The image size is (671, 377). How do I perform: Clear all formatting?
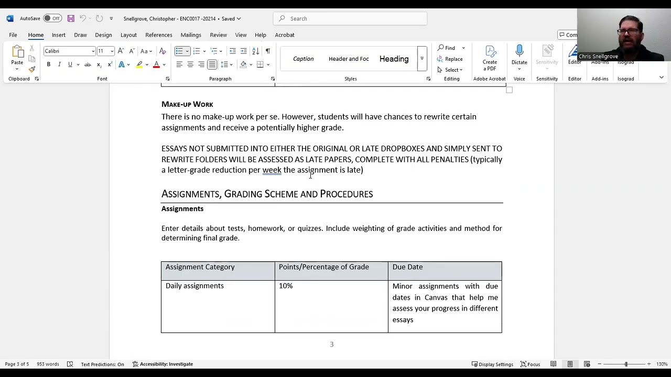(x=163, y=51)
